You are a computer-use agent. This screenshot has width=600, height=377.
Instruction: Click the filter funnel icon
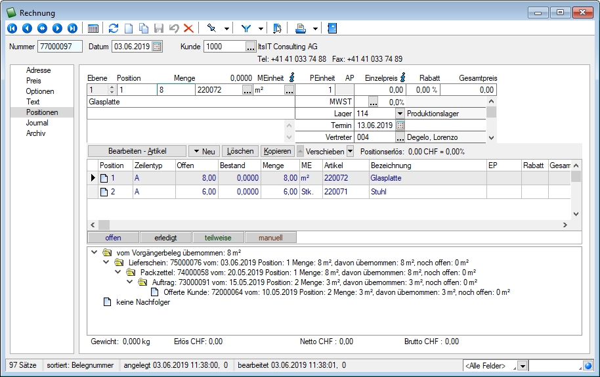246,28
